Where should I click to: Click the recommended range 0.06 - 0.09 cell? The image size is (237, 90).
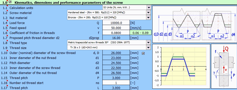(x=140, y=33)
